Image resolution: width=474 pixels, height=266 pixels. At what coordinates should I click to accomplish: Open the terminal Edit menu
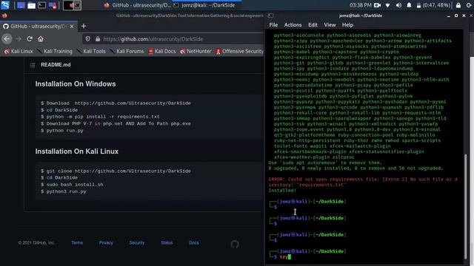point(313,25)
